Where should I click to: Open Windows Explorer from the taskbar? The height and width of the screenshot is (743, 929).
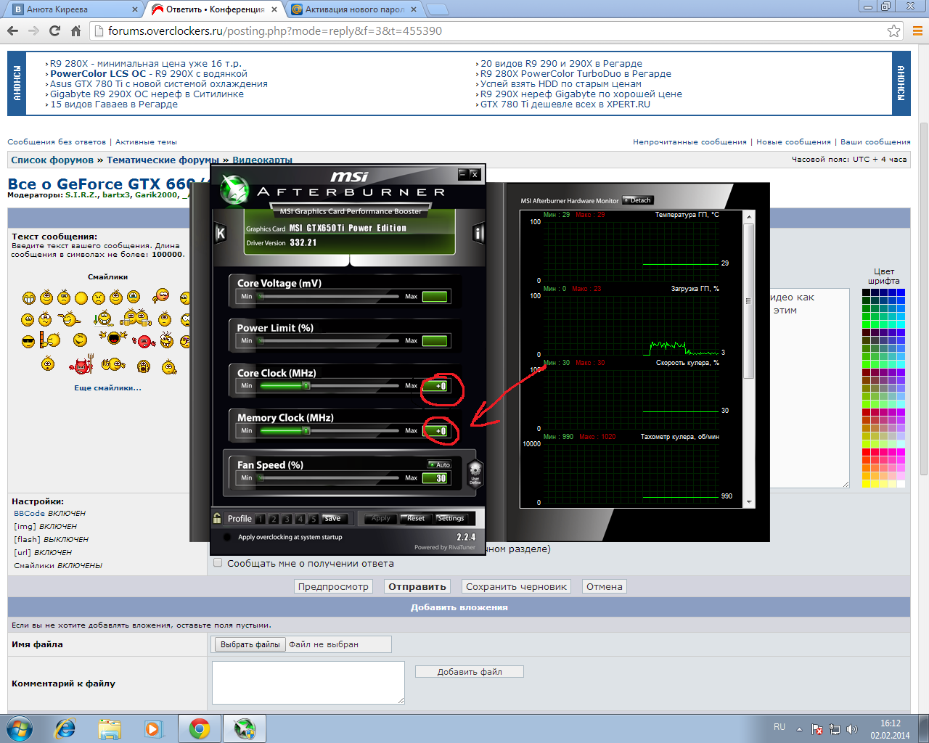pos(110,728)
